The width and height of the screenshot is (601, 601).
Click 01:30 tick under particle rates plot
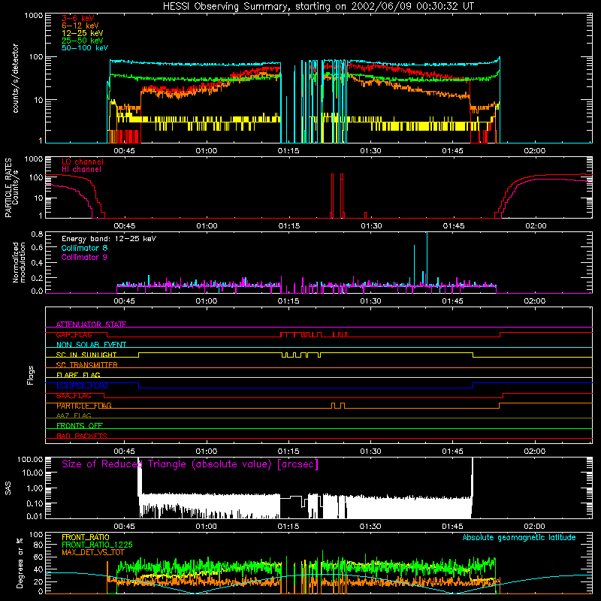[x=371, y=226]
